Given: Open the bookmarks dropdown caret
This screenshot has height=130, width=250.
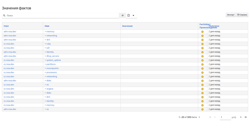Looking at the screenshot, I should click(x=134, y=15).
